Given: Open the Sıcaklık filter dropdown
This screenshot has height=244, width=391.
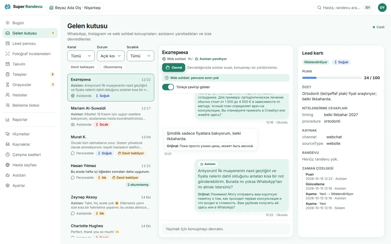Looking at the screenshot, I should tap(140, 56).
